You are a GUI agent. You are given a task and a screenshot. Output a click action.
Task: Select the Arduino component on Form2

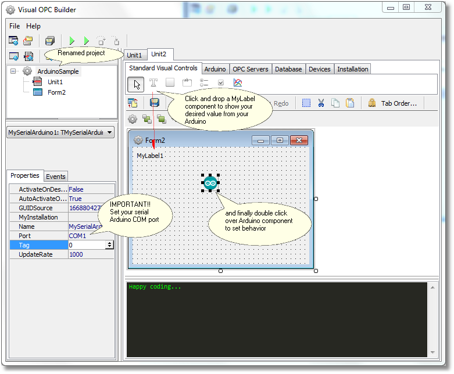coord(210,183)
